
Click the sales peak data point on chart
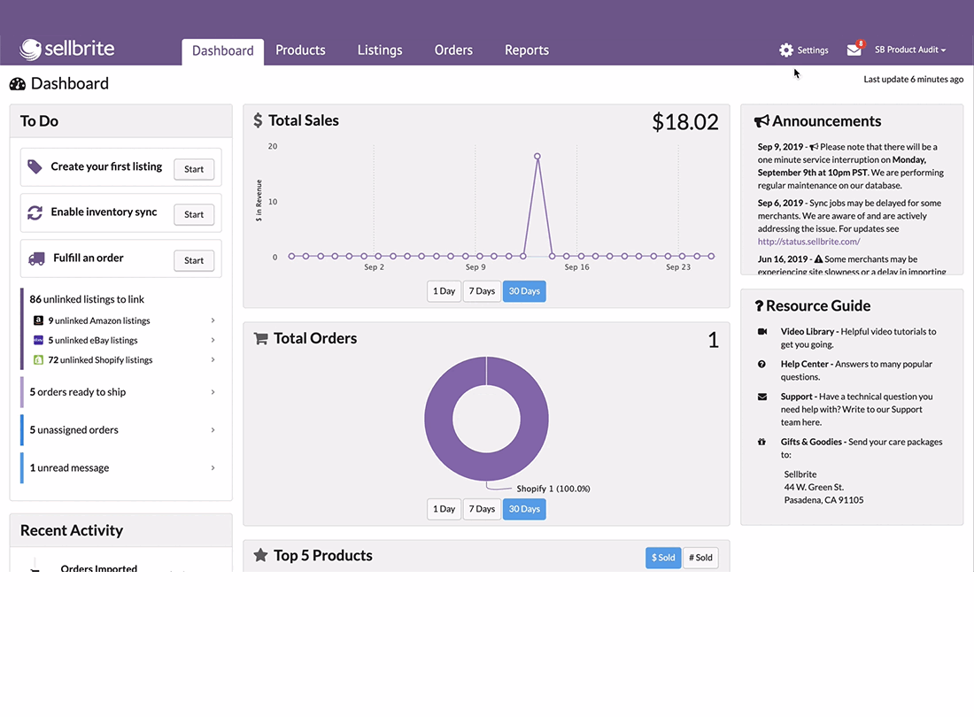point(537,157)
